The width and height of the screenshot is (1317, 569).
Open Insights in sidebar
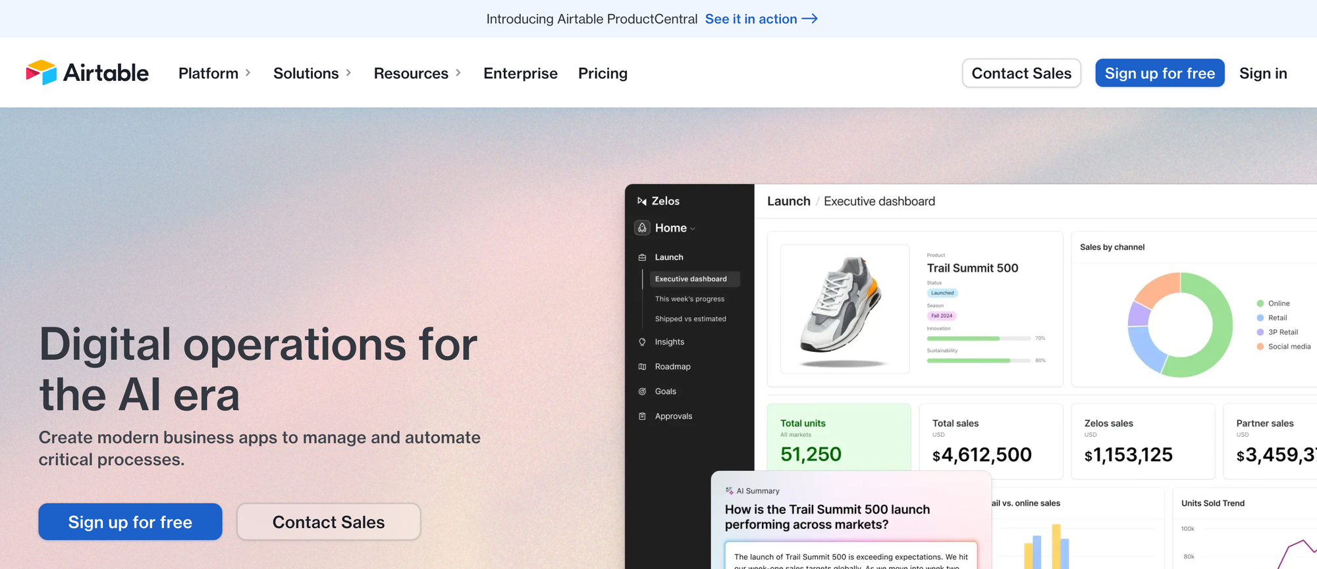pyautogui.click(x=669, y=342)
